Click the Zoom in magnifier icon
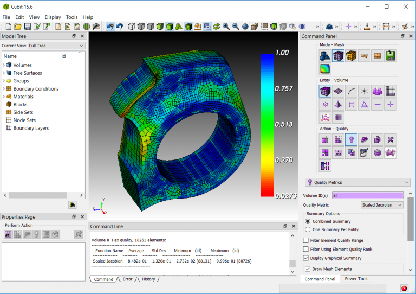Viewport: 416px width, 294px height. point(226,27)
